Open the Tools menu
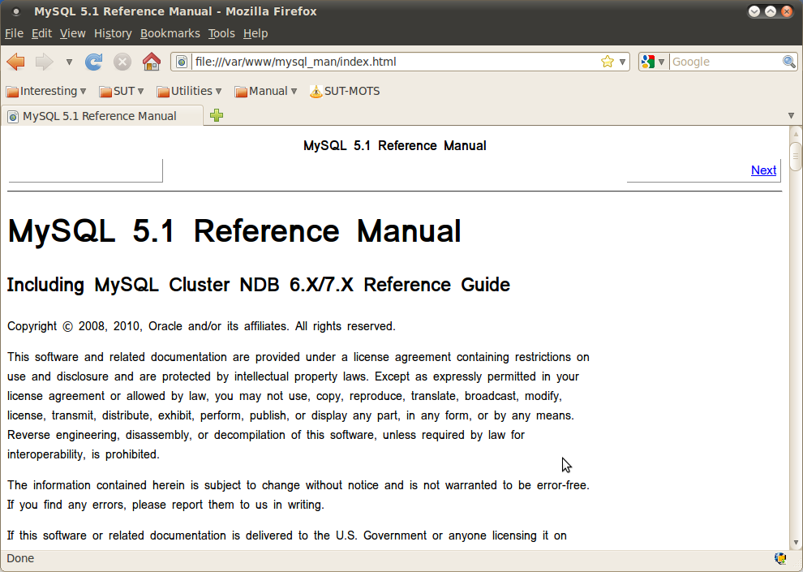Screen dimensions: 803x572 click(221, 33)
